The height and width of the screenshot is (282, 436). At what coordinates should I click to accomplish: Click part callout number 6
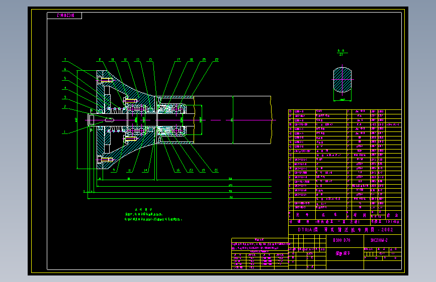(x=65, y=69)
